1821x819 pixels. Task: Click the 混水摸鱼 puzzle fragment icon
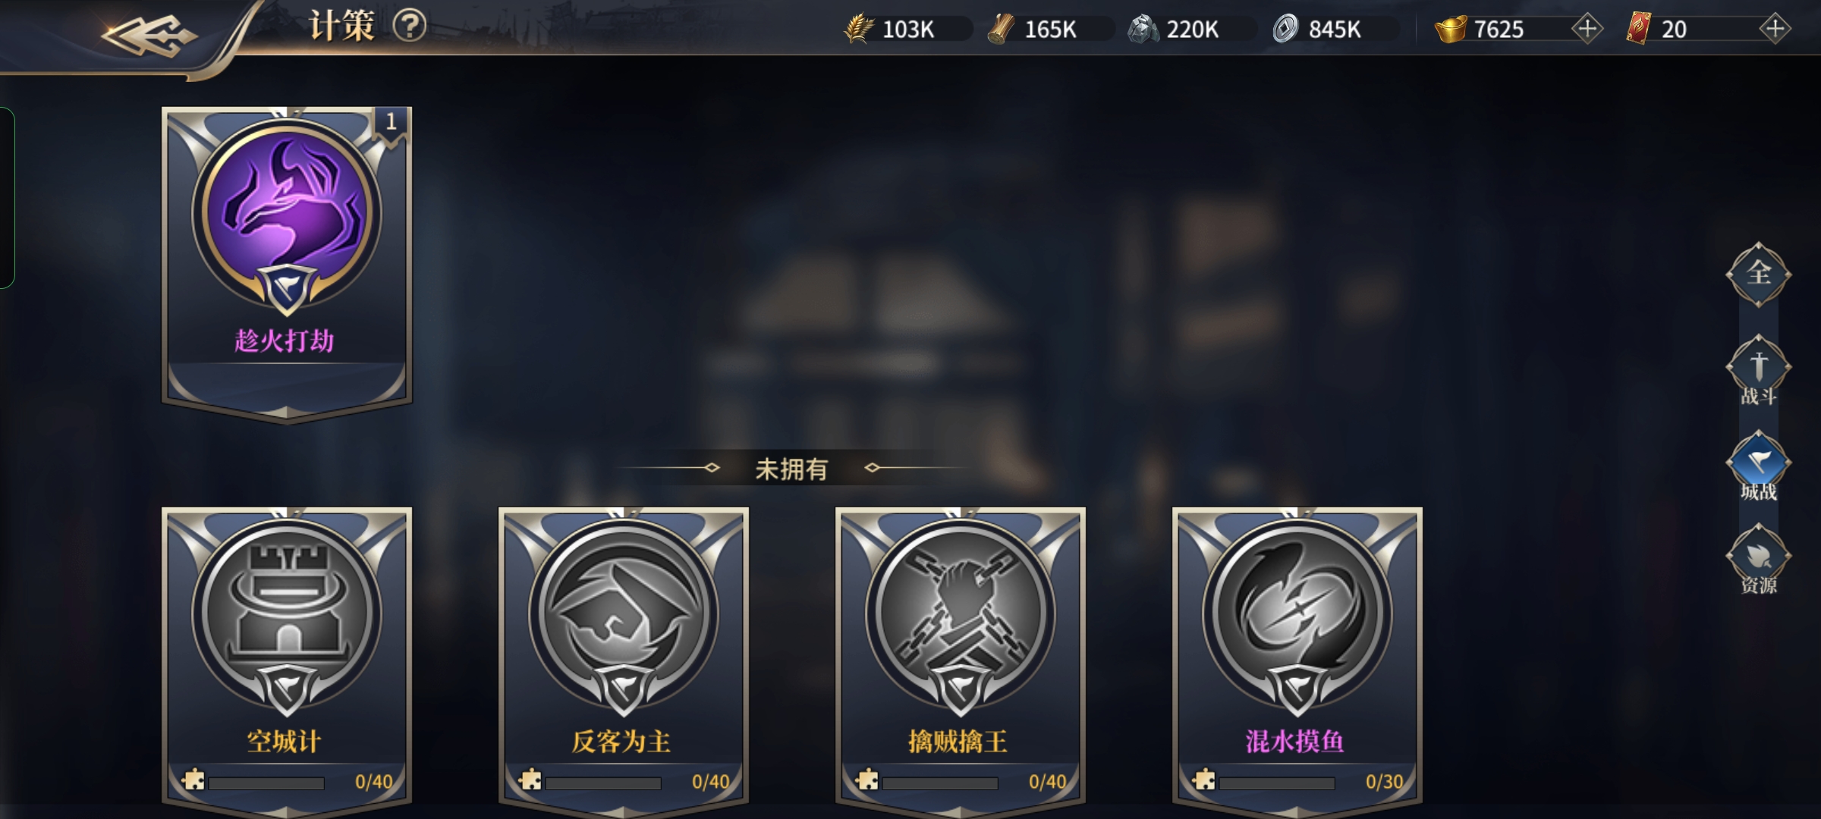tap(1204, 780)
